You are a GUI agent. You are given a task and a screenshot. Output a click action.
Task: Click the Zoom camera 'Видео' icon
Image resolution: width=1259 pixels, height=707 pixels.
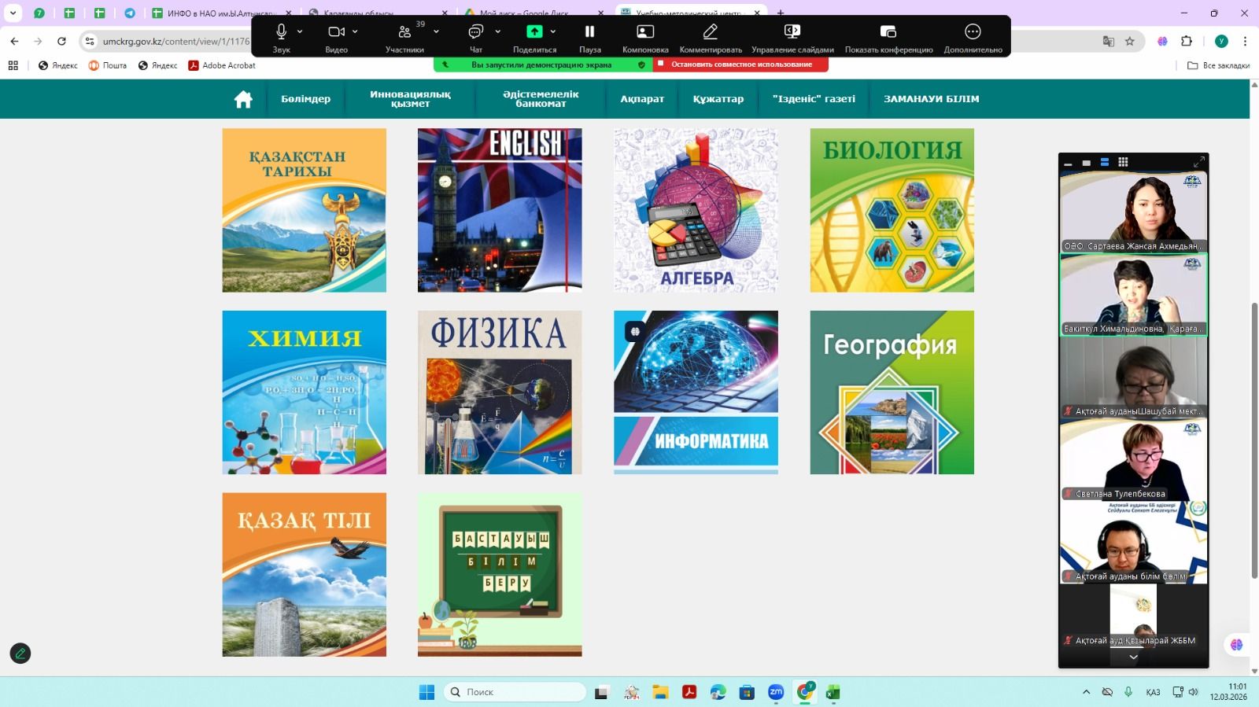(336, 31)
